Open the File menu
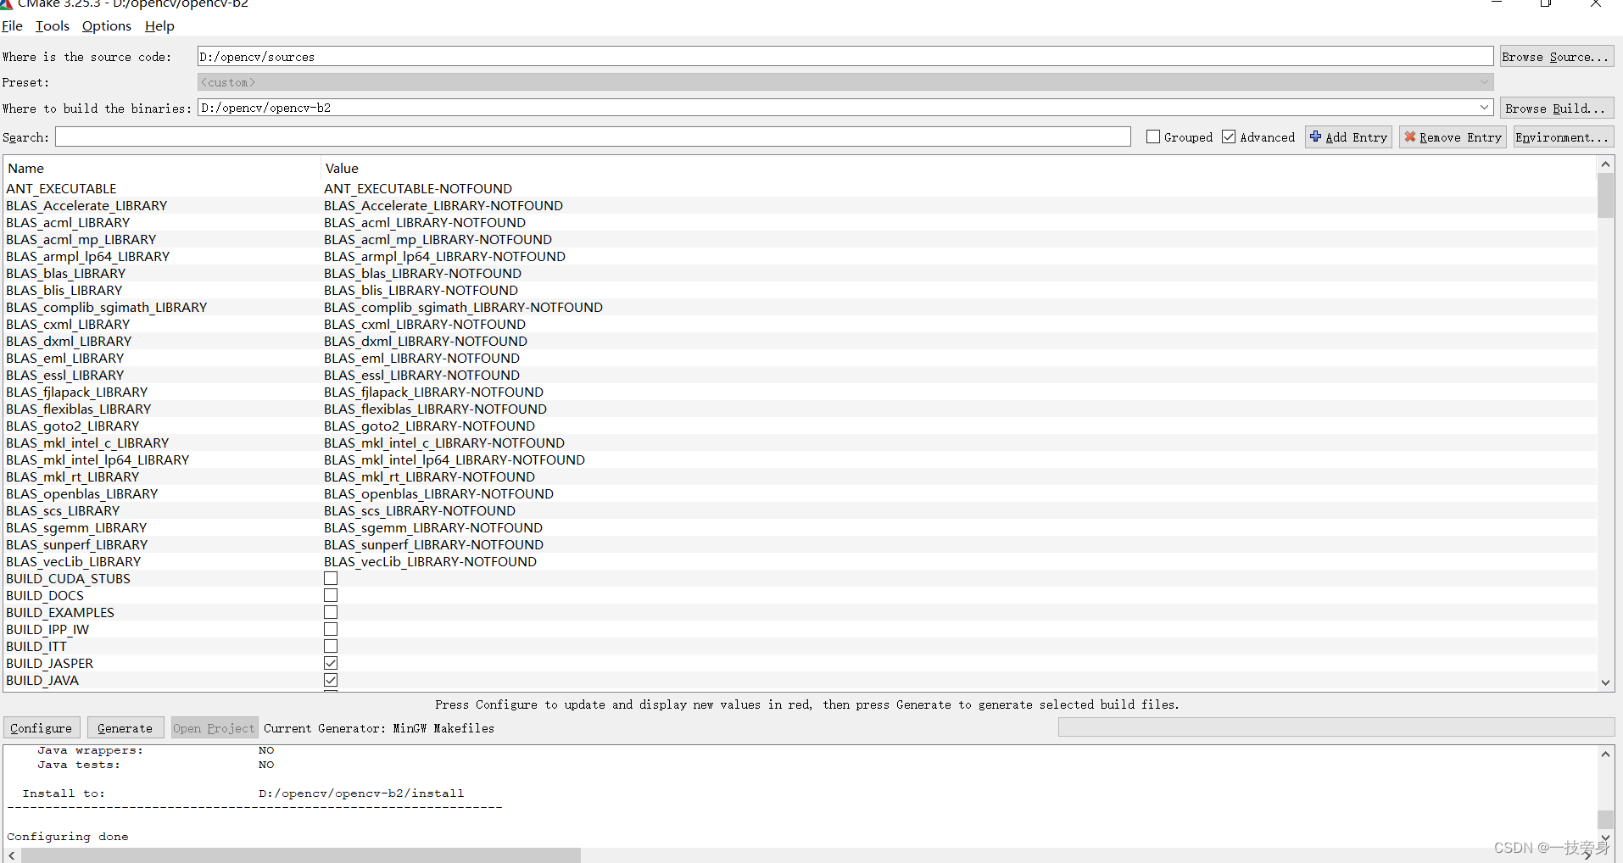 [x=12, y=25]
